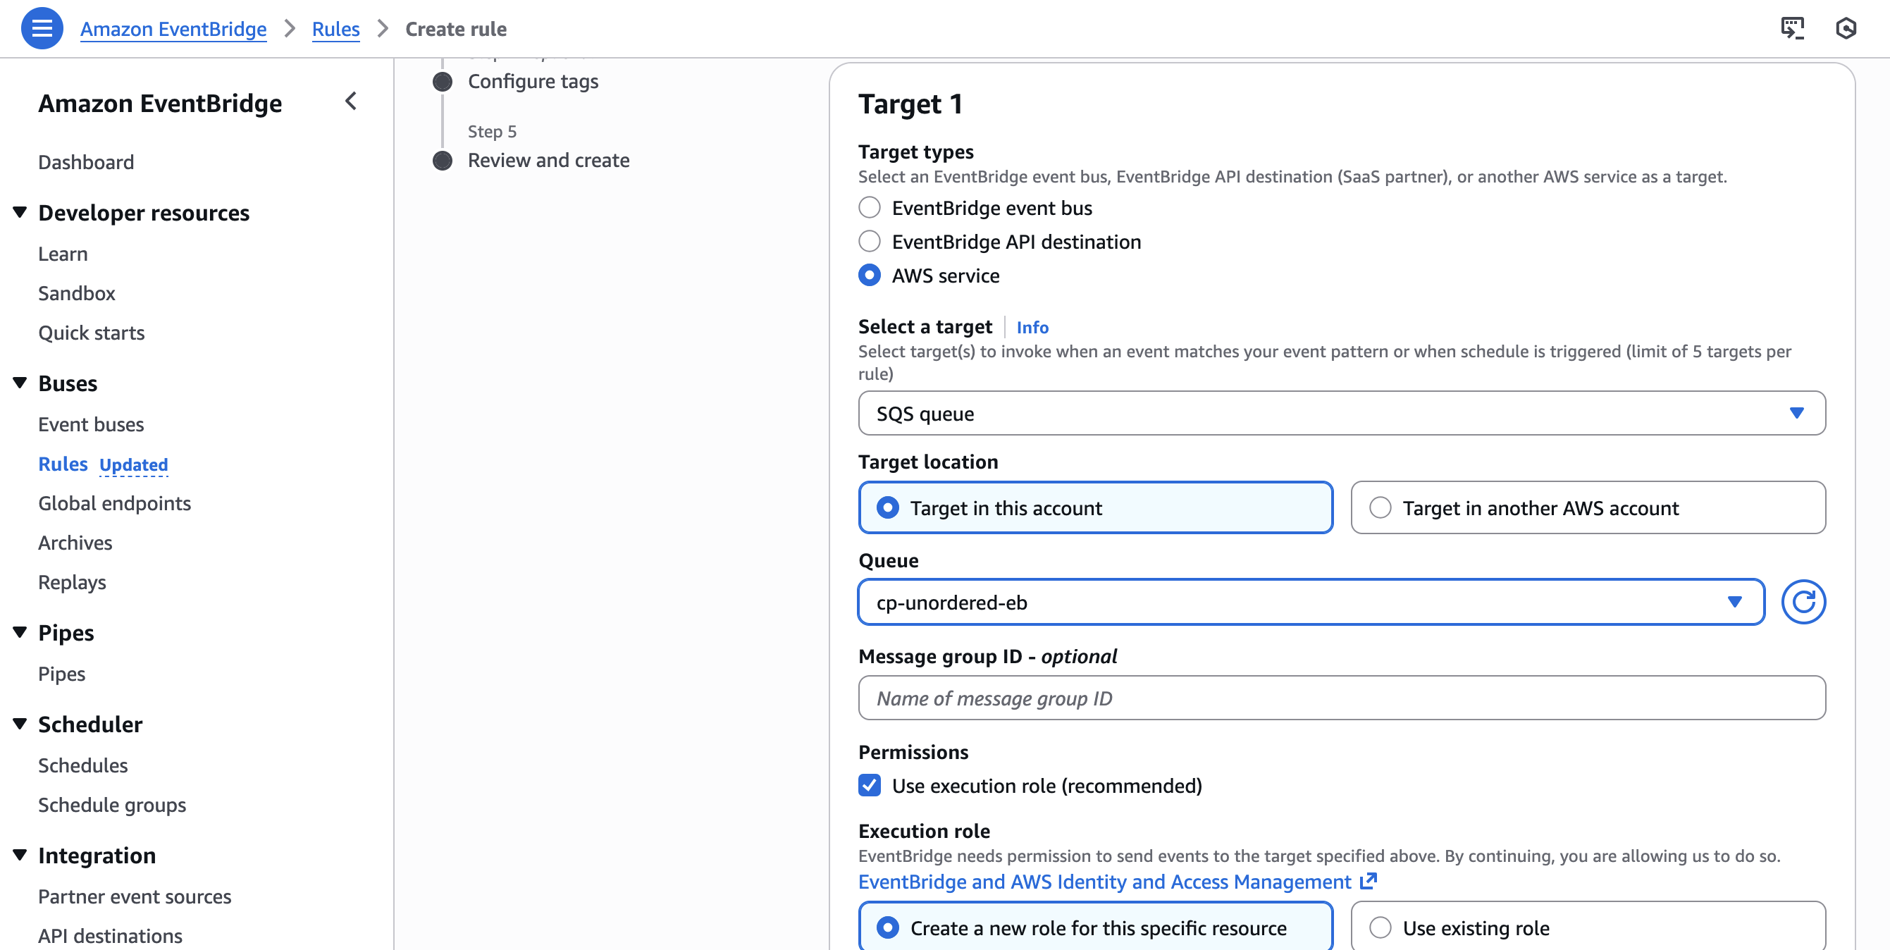Open the CloudShell icon in the header
The height and width of the screenshot is (950, 1890).
click(x=1791, y=29)
